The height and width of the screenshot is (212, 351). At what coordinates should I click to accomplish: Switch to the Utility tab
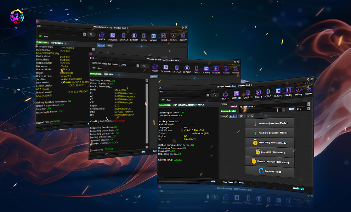point(250,116)
